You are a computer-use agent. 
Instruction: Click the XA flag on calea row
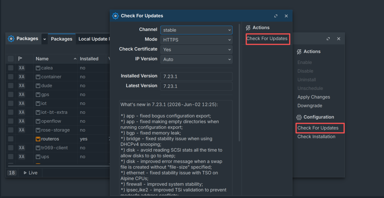click(22, 68)
